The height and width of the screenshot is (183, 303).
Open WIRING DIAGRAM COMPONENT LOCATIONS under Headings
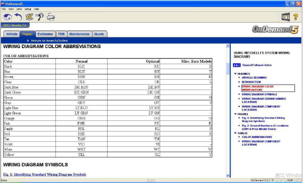point(261,108)
